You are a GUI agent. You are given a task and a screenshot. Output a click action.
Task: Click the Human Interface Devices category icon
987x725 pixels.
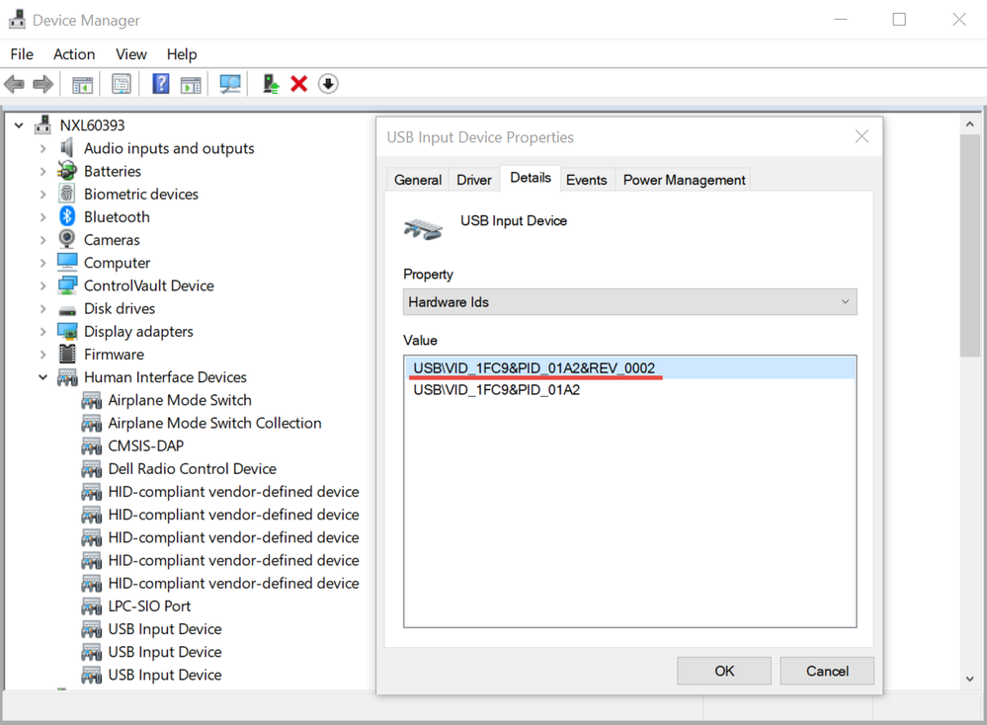67,377
